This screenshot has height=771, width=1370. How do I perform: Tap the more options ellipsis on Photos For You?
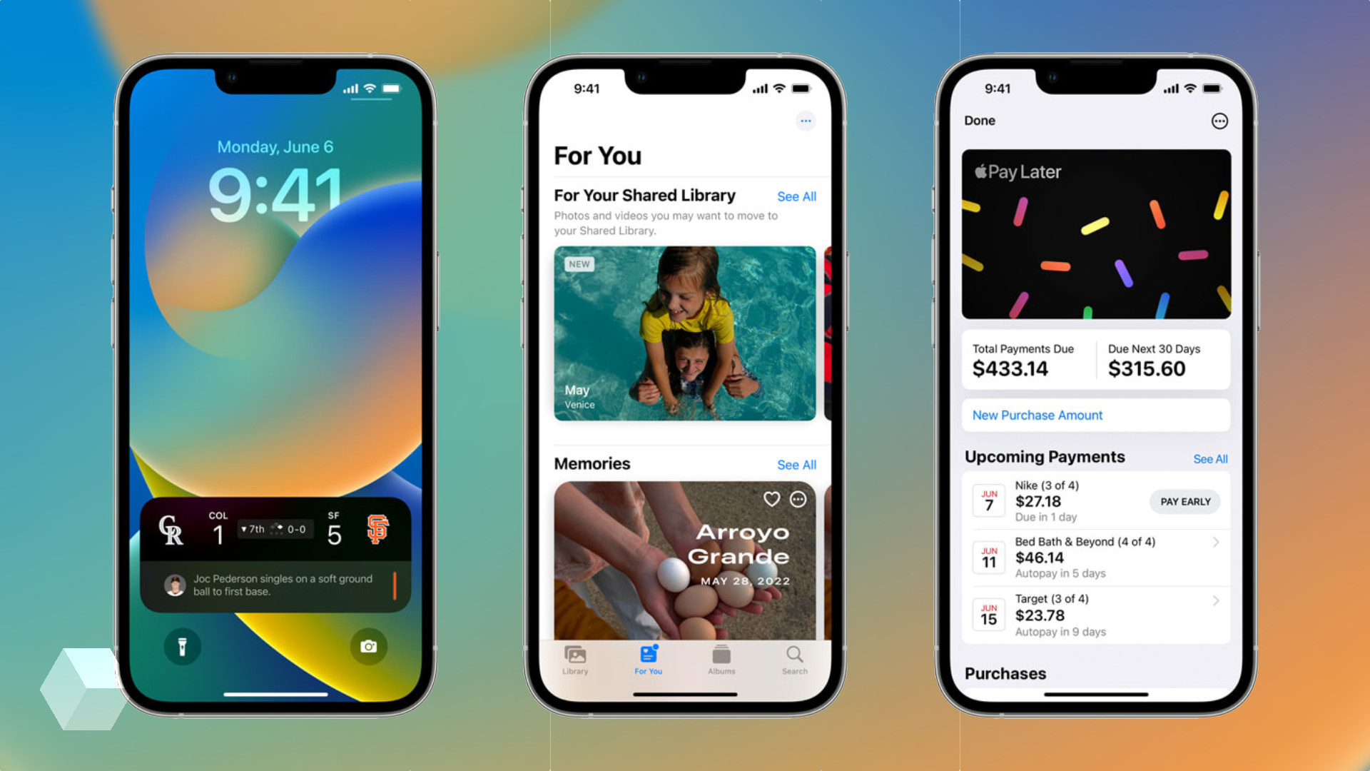point(804,121)
